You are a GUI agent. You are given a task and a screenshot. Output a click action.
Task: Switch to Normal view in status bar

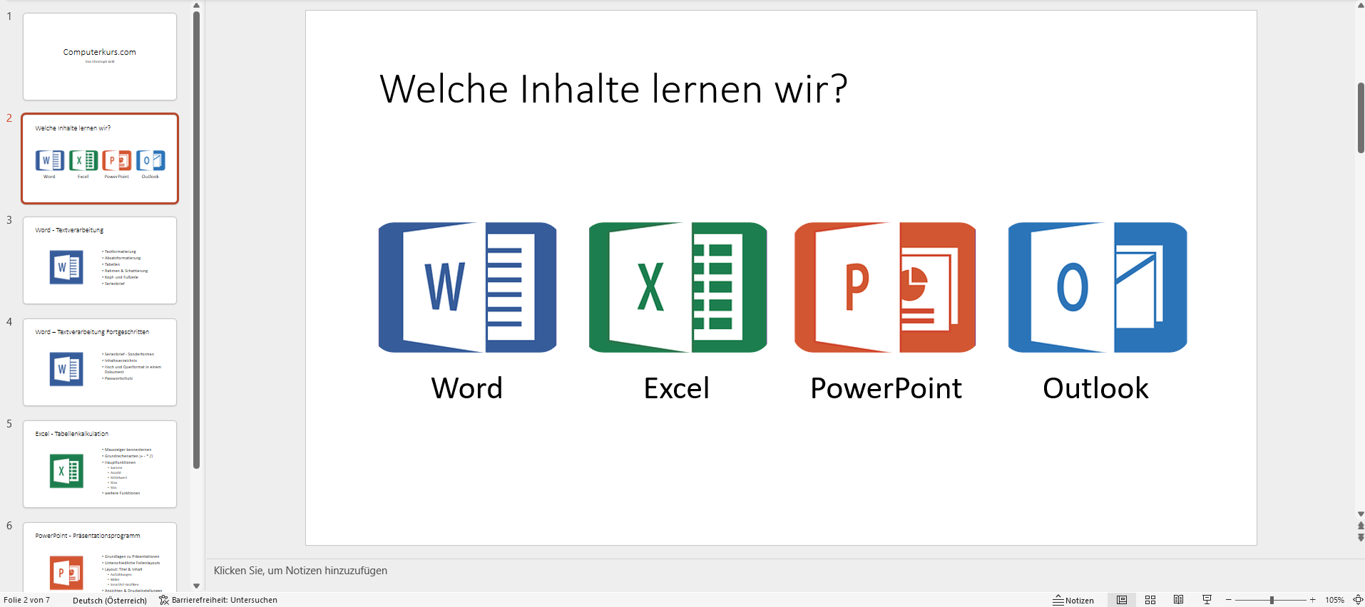click(x=1122, y=600)
